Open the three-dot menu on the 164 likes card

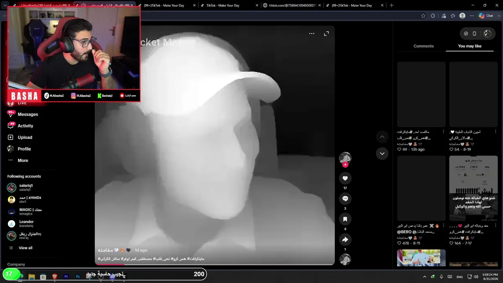(x=496, y=226)
